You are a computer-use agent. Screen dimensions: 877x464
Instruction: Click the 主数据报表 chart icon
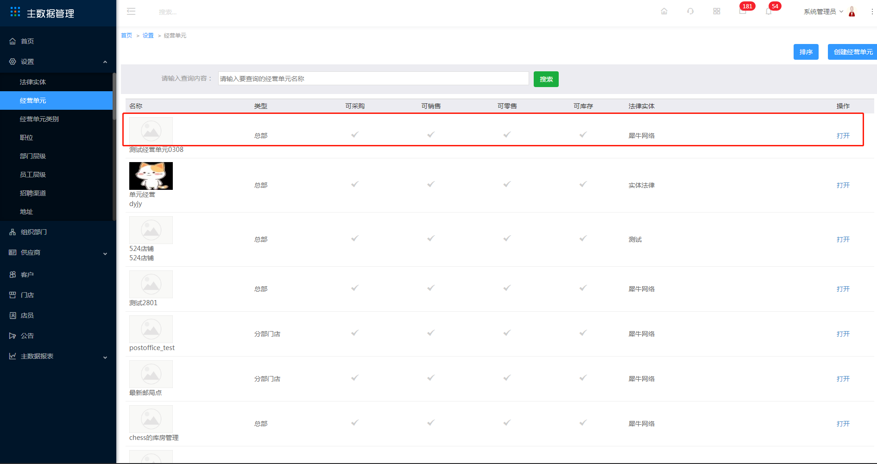pyautogui.click(x=13, y=356)
